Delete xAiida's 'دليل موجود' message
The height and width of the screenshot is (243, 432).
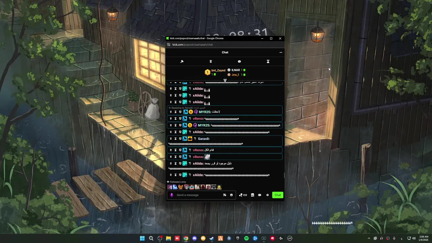pyautogui.click(x=171, y=163)
